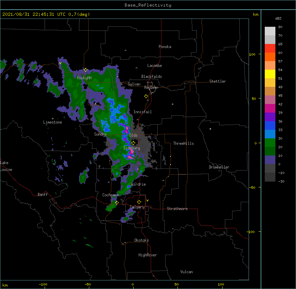Click the yellow diamond marker below Cochrane
Viewport: 296px width, 289px height.
[117, 203]
